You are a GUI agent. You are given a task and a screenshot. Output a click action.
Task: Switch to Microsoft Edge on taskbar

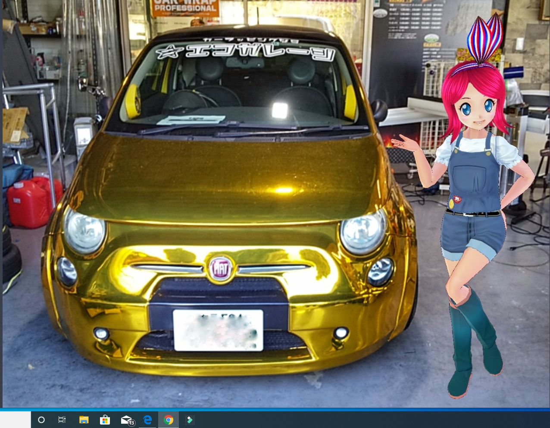(147, 419)
